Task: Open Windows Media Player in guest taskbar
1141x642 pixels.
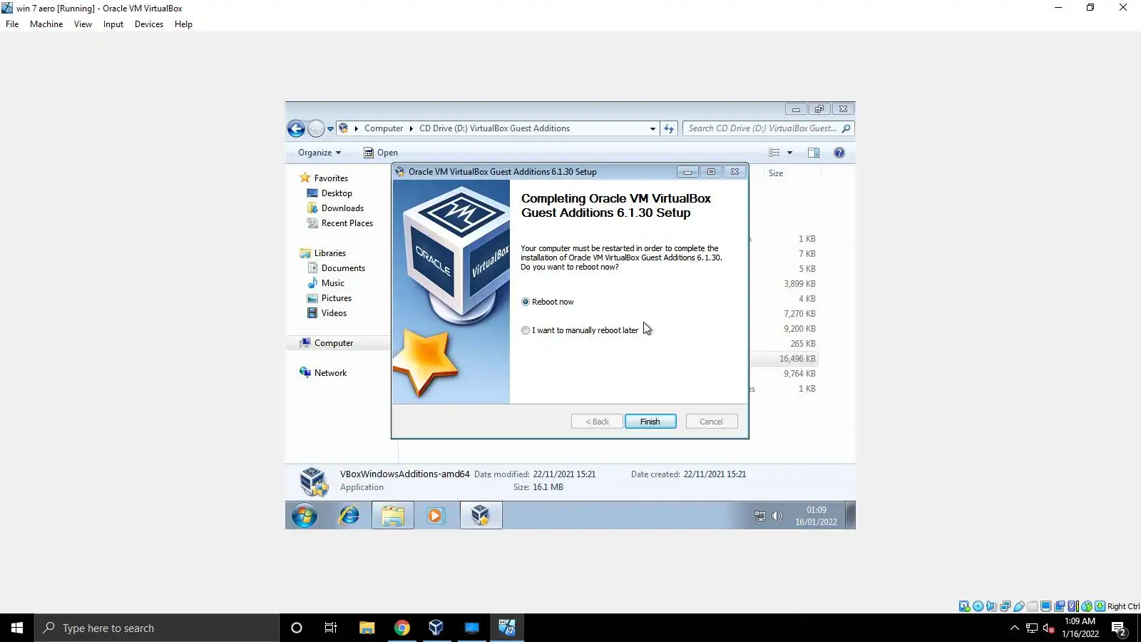Action: (x=436, y=515)
